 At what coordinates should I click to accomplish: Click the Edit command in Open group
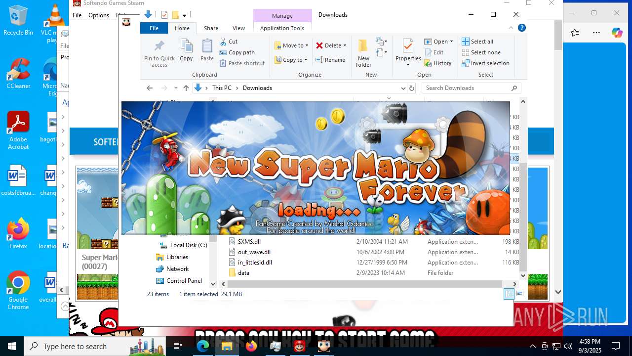tap(434, 52)
